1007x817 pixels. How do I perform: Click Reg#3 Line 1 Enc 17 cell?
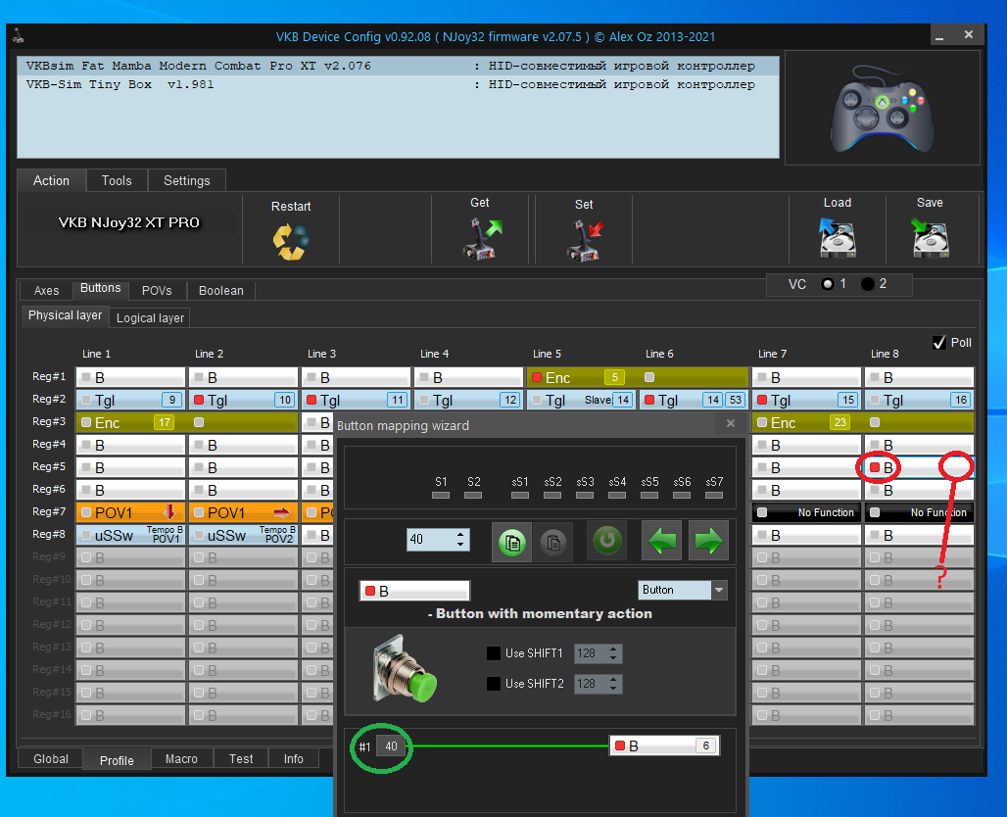[x=187, y=422]
